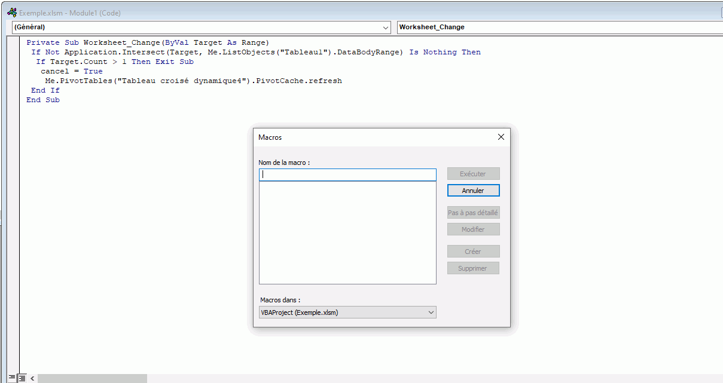This screenshot has height=383, width=723.
Task: Switch to Full Module View icon
Action: [x=22, y=378]
